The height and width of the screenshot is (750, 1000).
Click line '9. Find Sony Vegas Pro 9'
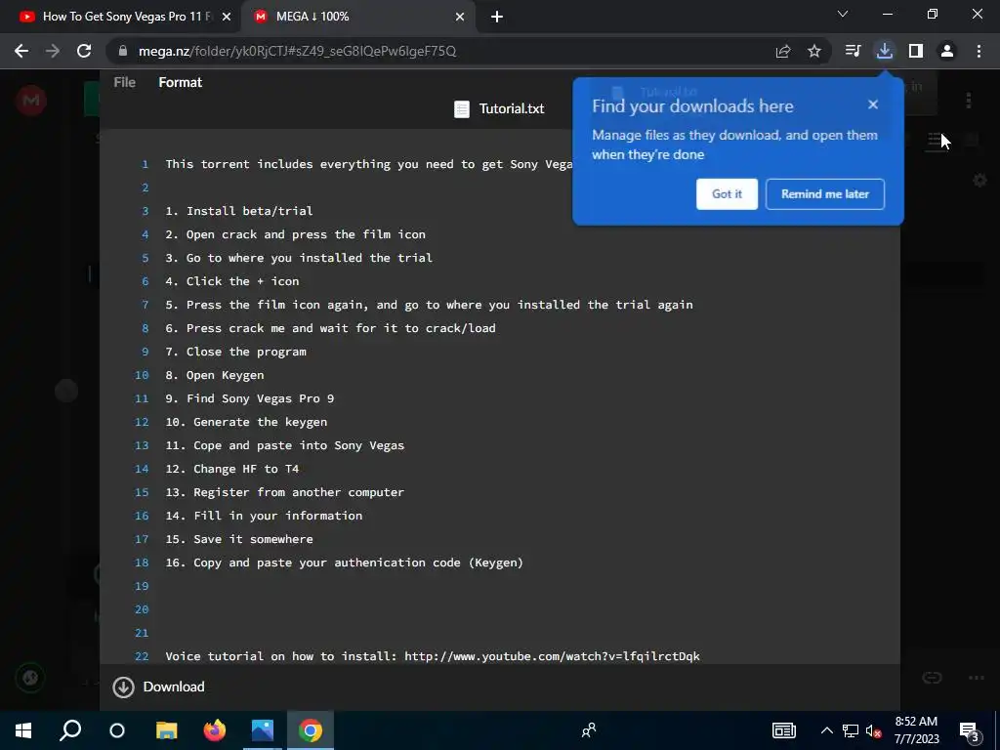(249, 398)
